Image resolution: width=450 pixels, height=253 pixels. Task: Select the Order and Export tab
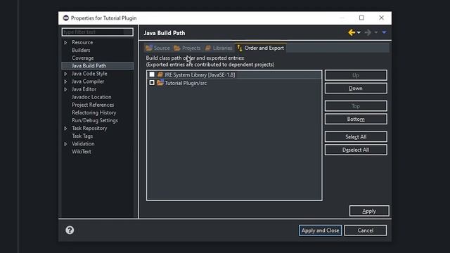[x=261, y=48]
